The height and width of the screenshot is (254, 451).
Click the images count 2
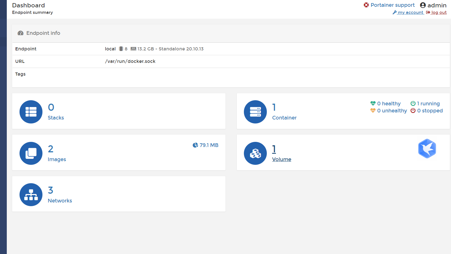click(x=51, y=149)
